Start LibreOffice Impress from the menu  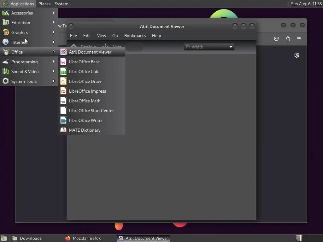92,91
